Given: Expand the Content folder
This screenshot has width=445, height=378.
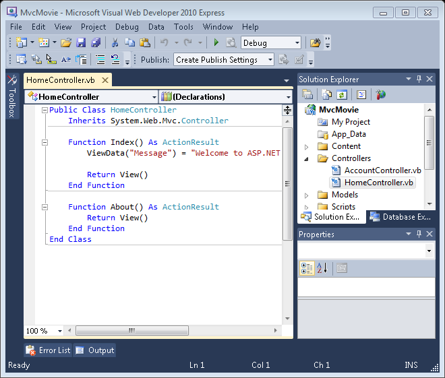Looking at the screenshot, I should click(x=307, y=146).
